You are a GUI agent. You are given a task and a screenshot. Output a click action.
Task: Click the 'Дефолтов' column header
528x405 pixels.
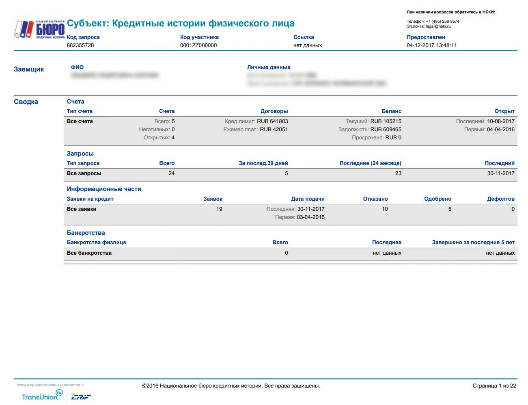tap(501, 199)
